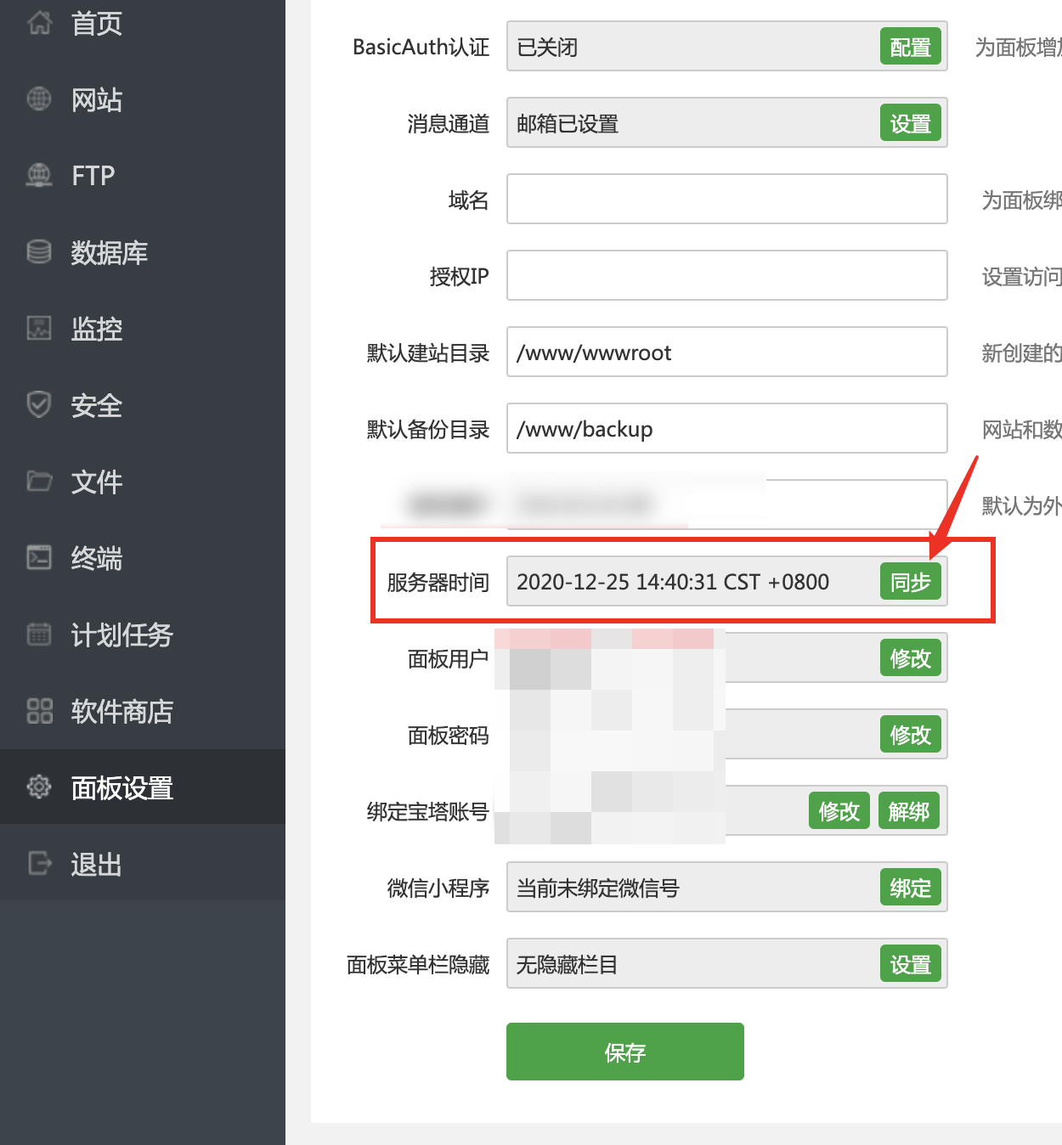This screenshot has height=1145, width=1062.
Task: Click the monitor chart icon beside 监控
Action: (39, 329)
